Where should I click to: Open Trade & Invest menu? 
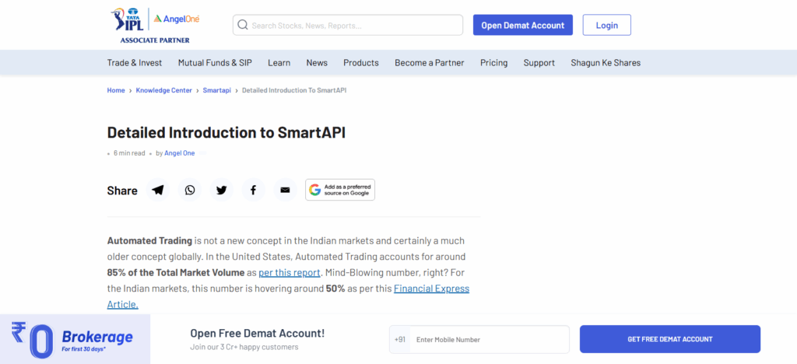point(134,63)
